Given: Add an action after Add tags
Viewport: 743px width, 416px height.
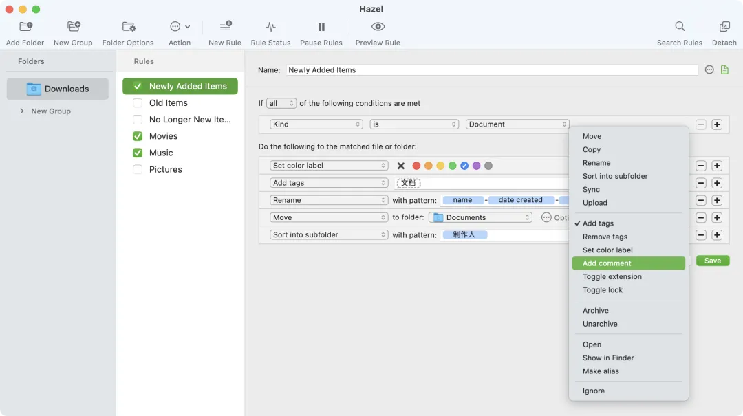Looking at the screenshot, I should pyautogui.click(x=717, y=183).
